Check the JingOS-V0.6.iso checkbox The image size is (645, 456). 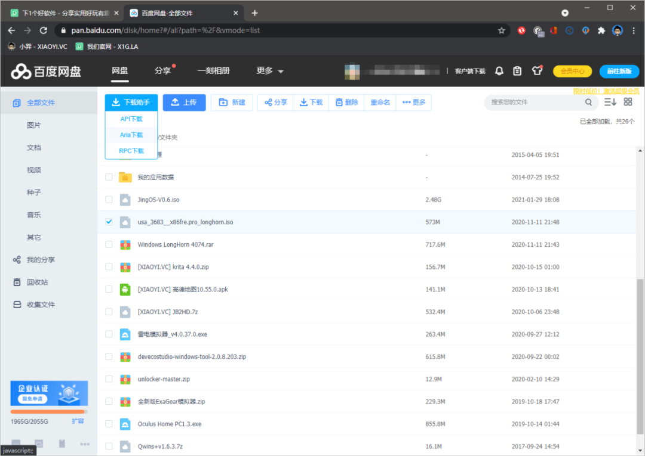click(109, 199)
